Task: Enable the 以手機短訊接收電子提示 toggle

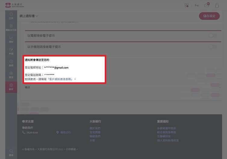Action: [212, 47]
